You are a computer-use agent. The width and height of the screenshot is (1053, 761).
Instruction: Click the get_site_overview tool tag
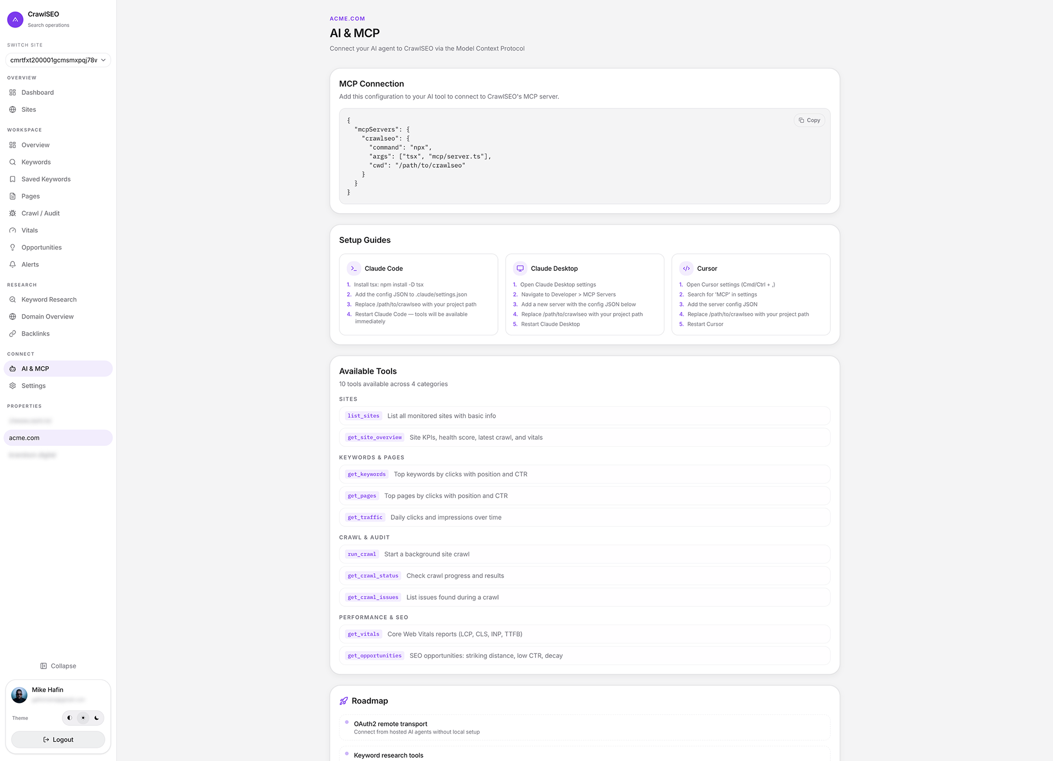point(375,438)
